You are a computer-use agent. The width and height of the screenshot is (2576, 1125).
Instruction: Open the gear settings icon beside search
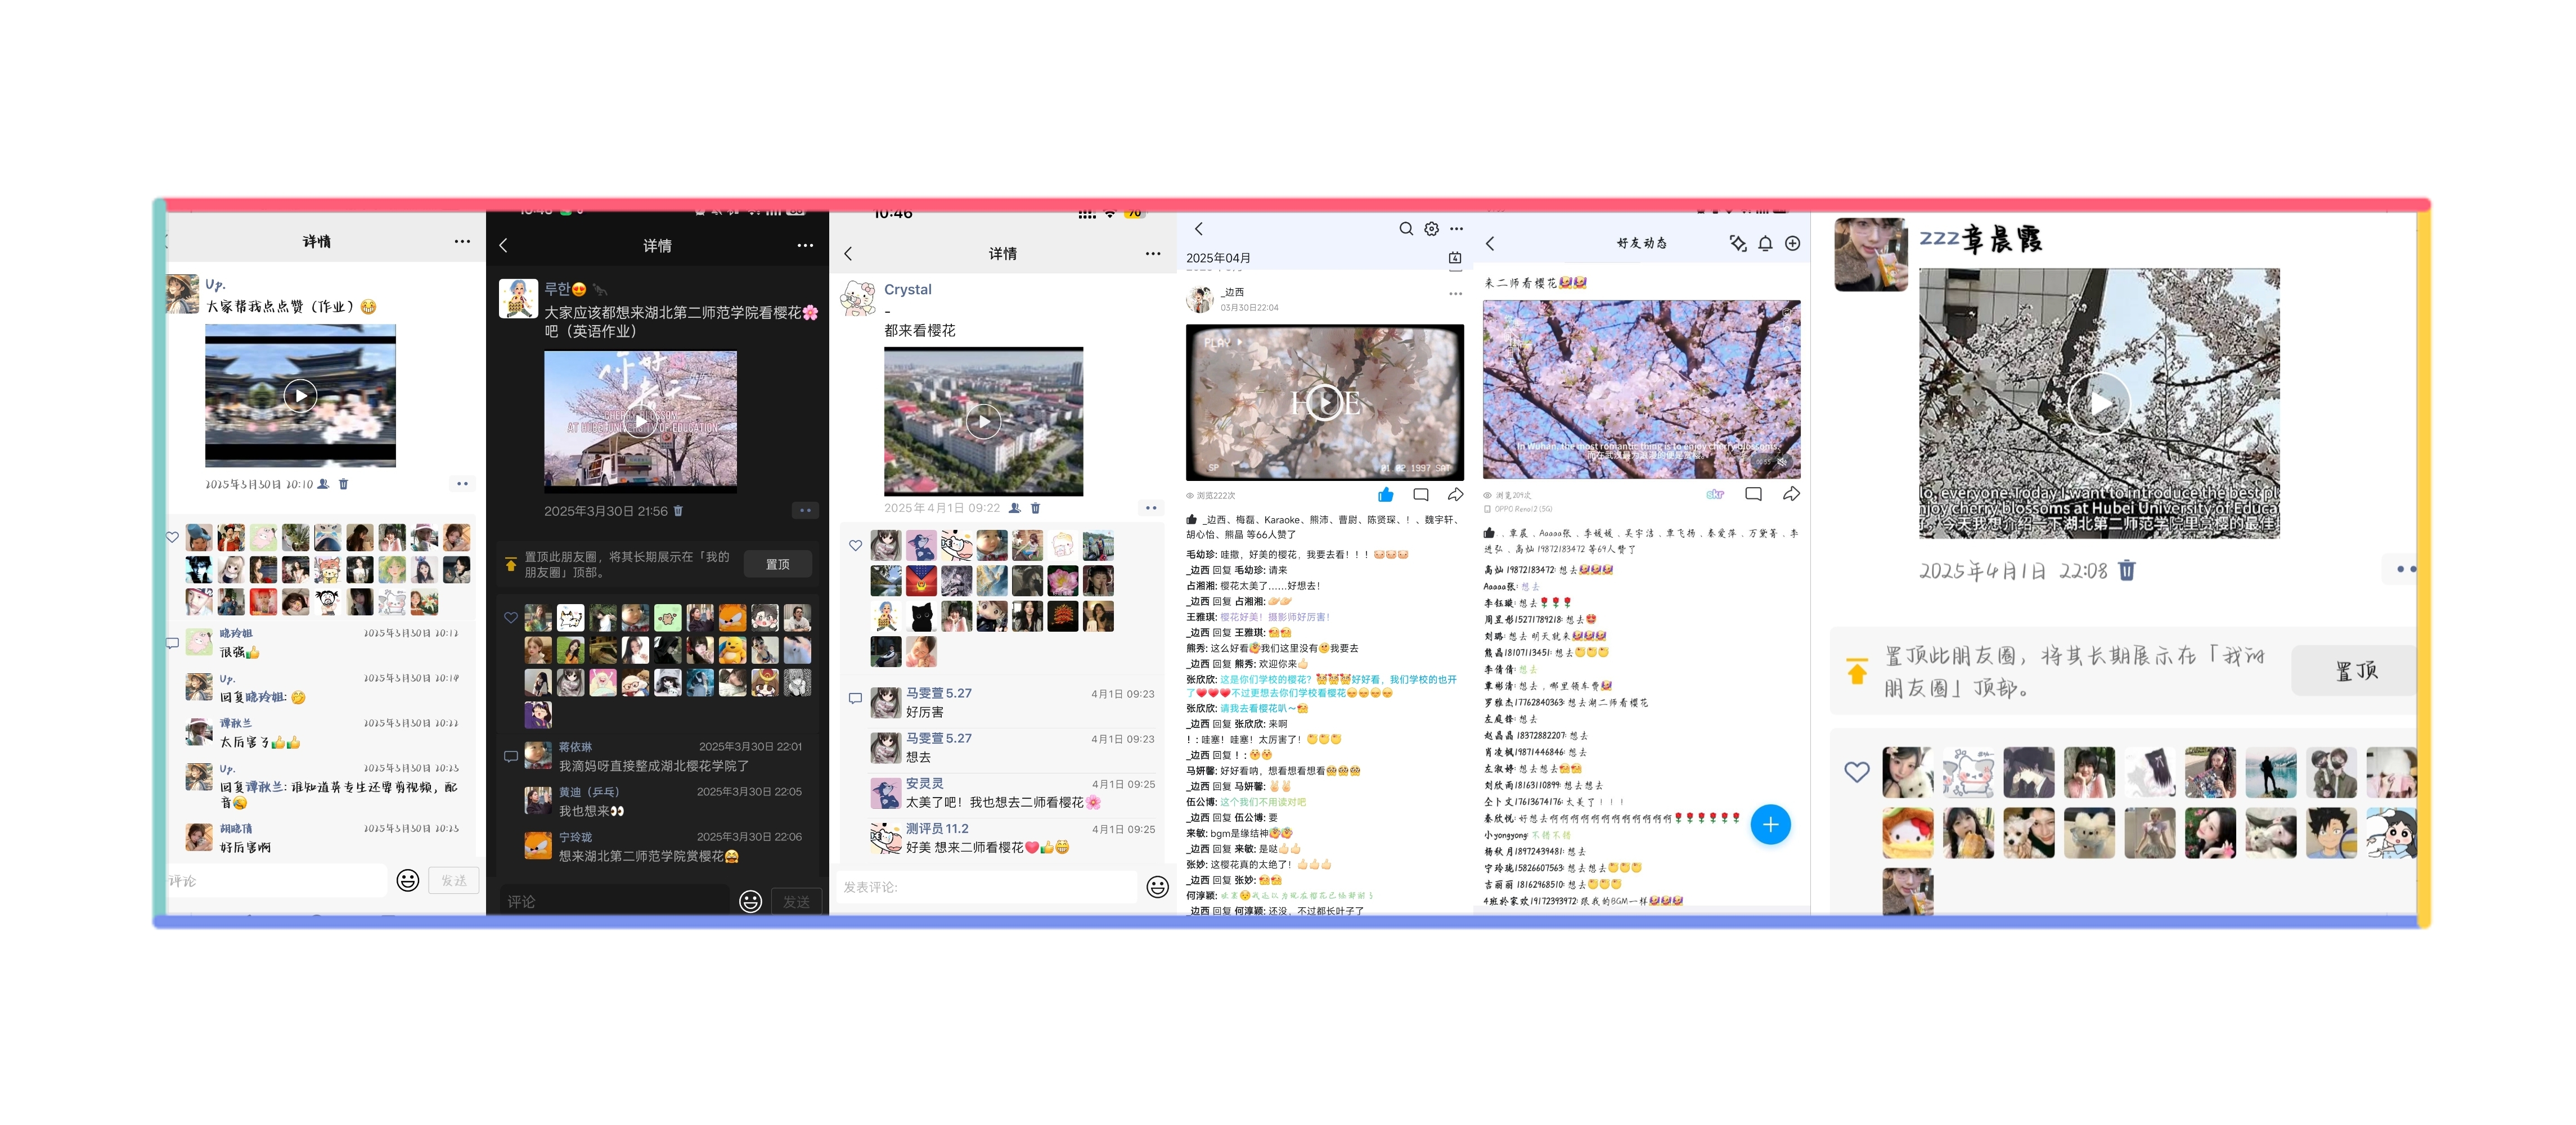tap(1432, 229)
